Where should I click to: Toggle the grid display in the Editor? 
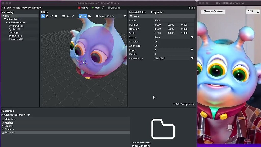pyautogui.click(x=64, y=16)
